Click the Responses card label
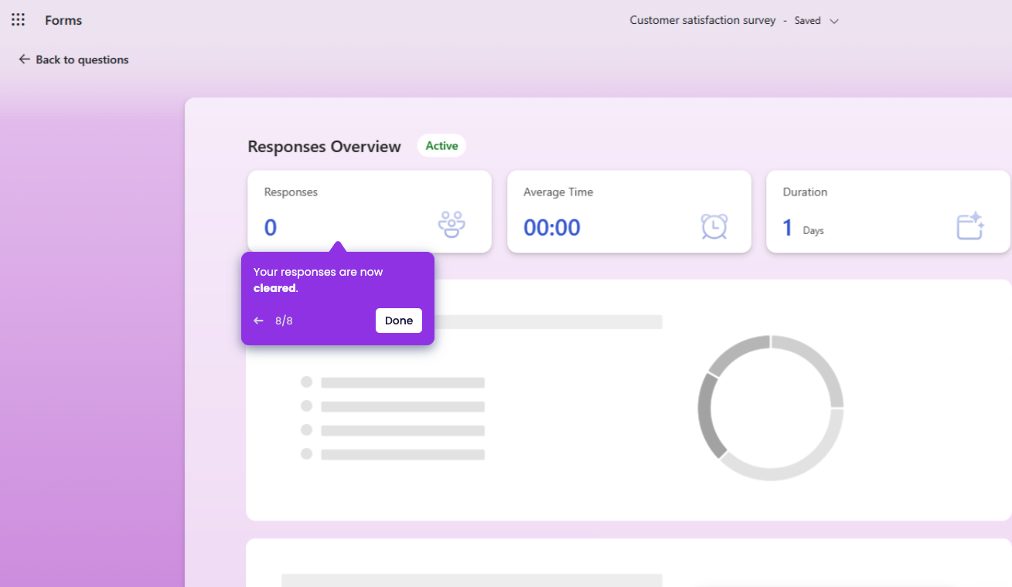The image size is (1012, 587). (291, 192)
